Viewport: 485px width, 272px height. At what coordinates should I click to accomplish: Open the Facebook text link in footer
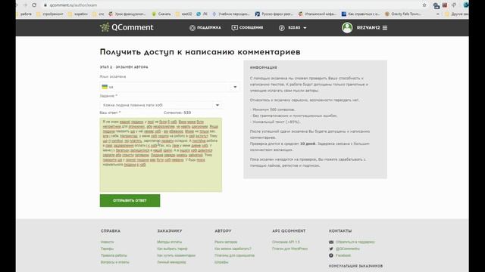343,255
